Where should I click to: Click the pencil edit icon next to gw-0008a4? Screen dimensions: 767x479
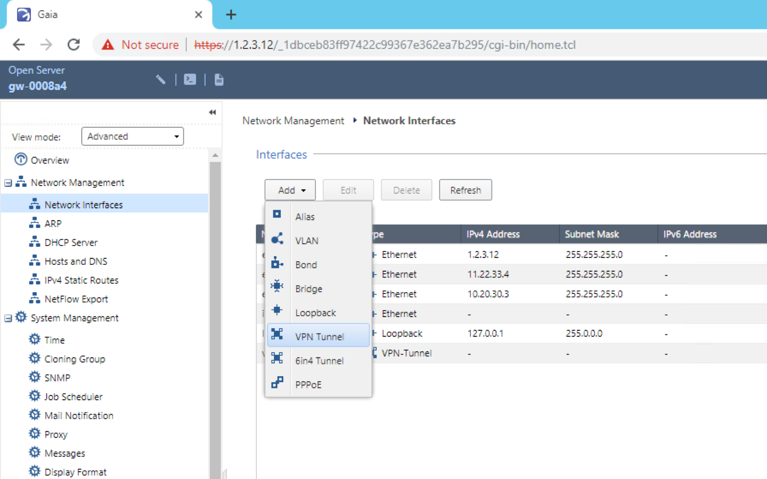coord(160,80)
